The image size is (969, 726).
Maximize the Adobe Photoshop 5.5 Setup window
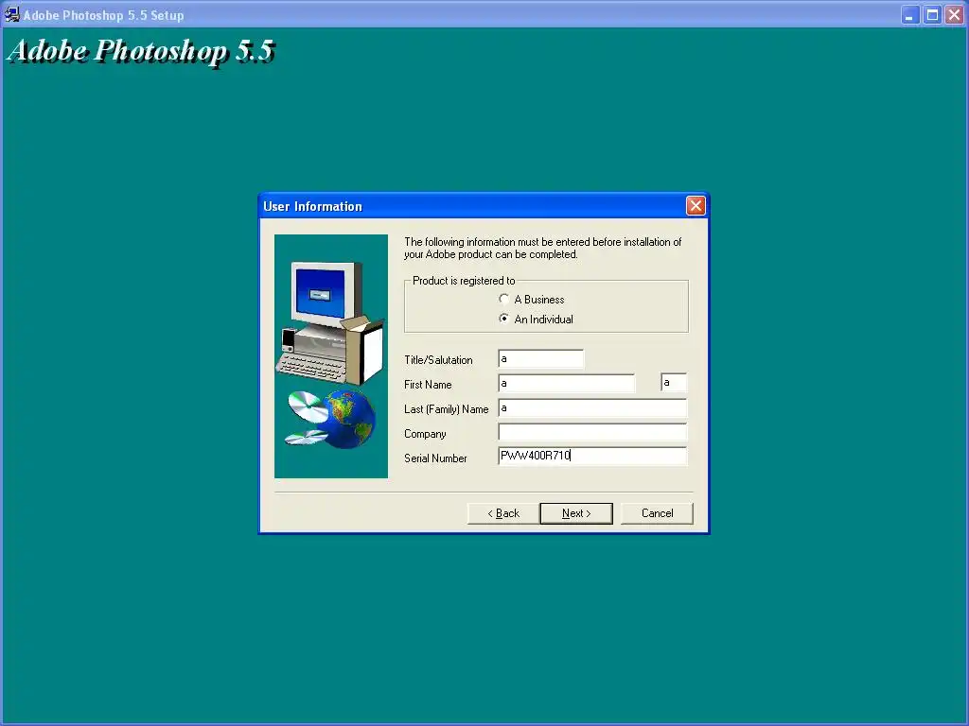(932, 15)
